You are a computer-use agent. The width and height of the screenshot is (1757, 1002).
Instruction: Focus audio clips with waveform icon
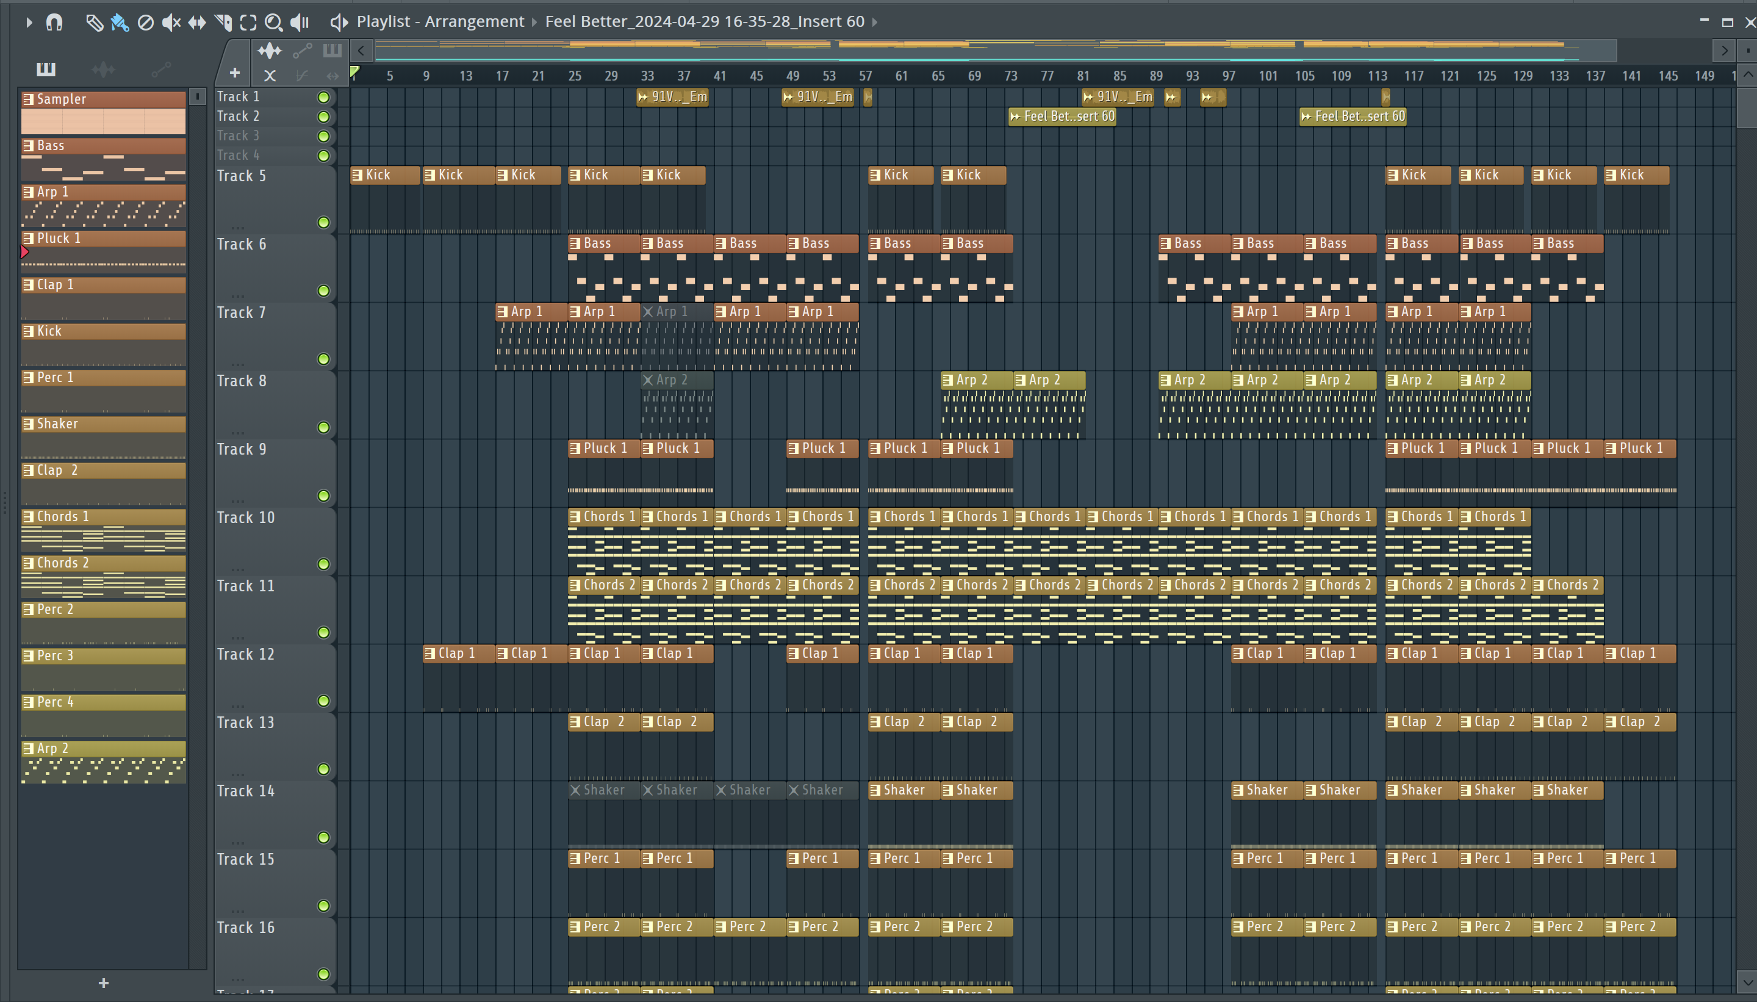coord(269,50)
